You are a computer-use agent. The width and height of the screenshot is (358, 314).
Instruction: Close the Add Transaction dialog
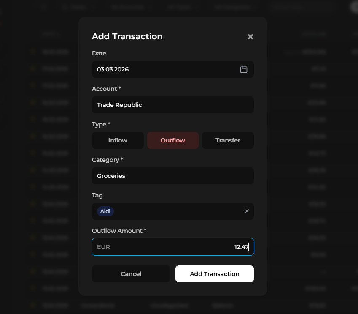point(250,37)
